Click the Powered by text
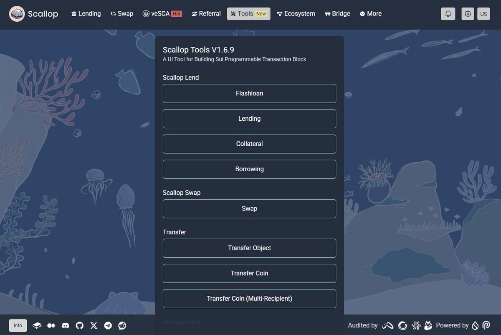501x335 pixels. pos(452,325)
